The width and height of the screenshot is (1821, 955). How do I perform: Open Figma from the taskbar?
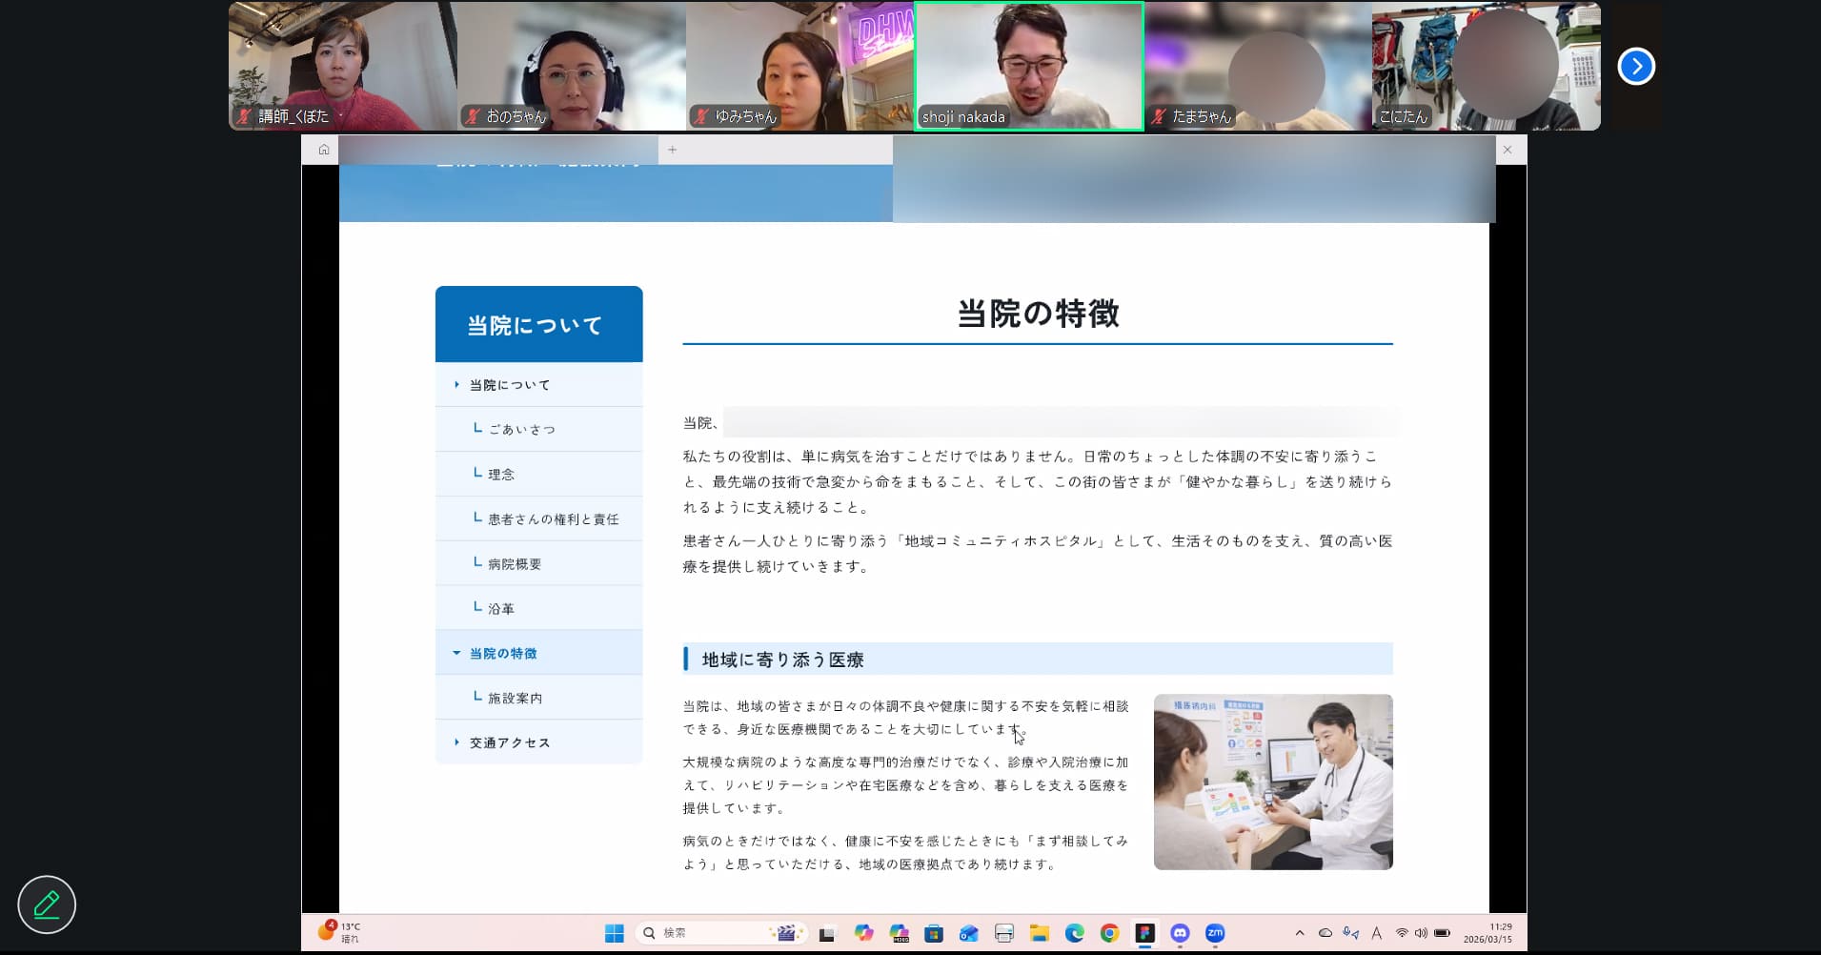[1144, 933]
